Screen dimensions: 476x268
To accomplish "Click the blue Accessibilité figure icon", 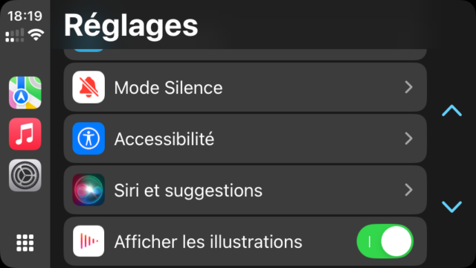I will coord(89,138).
